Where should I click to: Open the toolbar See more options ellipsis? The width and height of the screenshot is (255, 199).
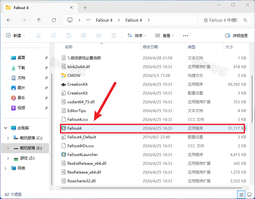(186, 36)
